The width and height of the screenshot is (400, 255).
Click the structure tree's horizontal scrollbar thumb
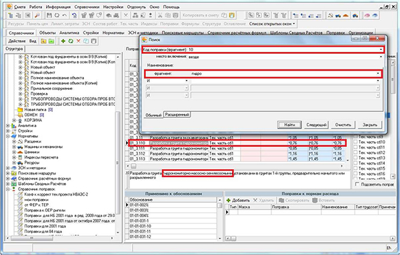pos(31,238)
